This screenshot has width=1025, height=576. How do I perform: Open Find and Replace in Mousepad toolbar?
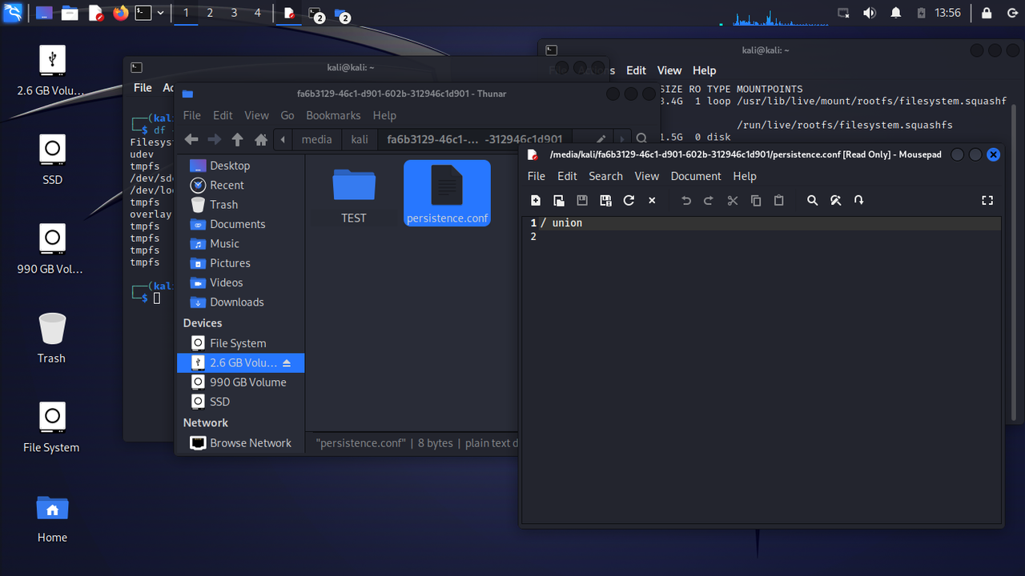click(x=836, y=201)
